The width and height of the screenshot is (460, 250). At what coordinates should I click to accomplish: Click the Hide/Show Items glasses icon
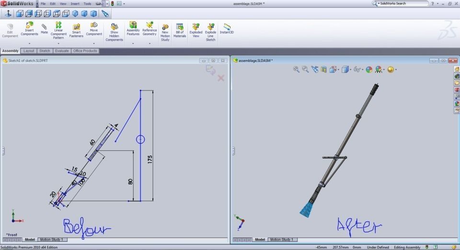click(356, 69)
